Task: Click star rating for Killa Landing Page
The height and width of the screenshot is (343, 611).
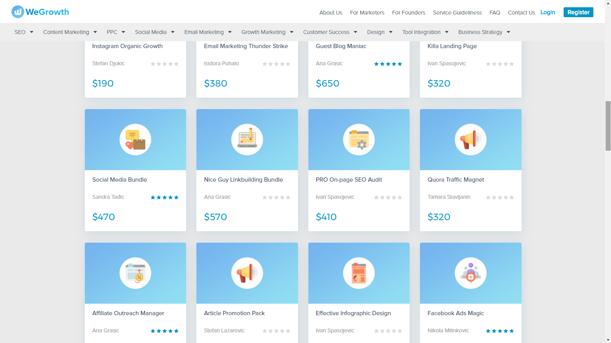Action: pyautogui.click(x=500, y=64)
